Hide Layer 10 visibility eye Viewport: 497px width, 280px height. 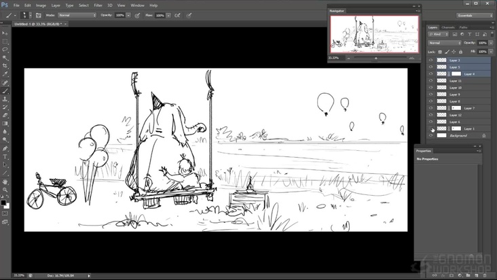[x=430, y=88]
